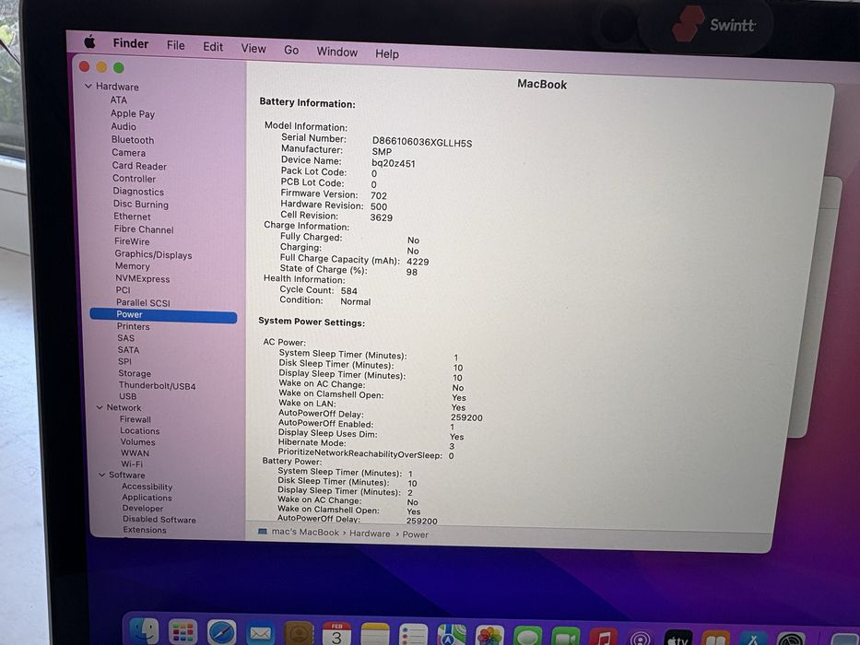Click serial number D866106036XGLLH5S

[422, 143]
